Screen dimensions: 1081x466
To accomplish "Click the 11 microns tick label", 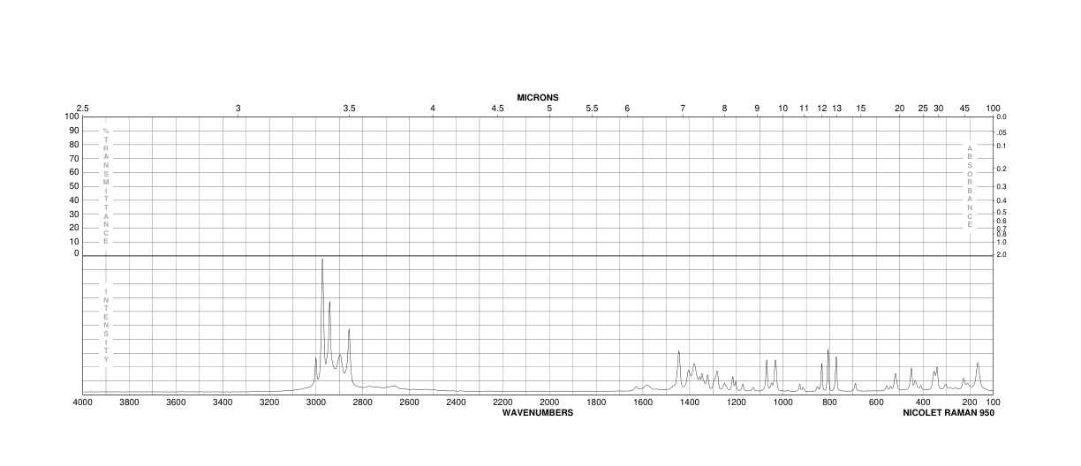I will [804, 108].
